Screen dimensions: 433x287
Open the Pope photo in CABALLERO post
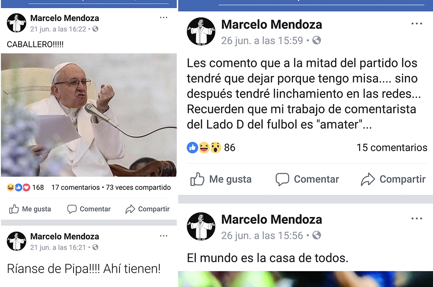click(x=89, y=115)
